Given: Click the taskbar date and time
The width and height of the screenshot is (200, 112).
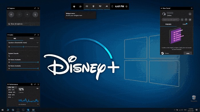Looking at the screenshot, I should click(x=191, y=110).
